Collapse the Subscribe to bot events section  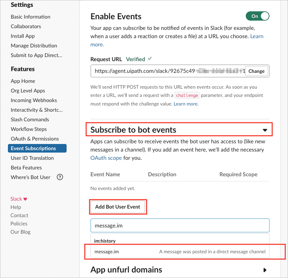[x=265, y=130]
